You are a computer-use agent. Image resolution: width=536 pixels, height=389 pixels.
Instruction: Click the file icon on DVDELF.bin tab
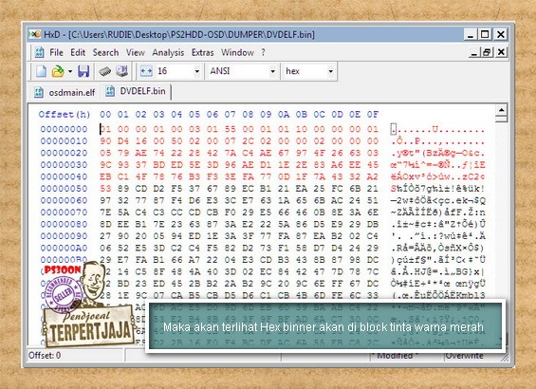(110, 91)
